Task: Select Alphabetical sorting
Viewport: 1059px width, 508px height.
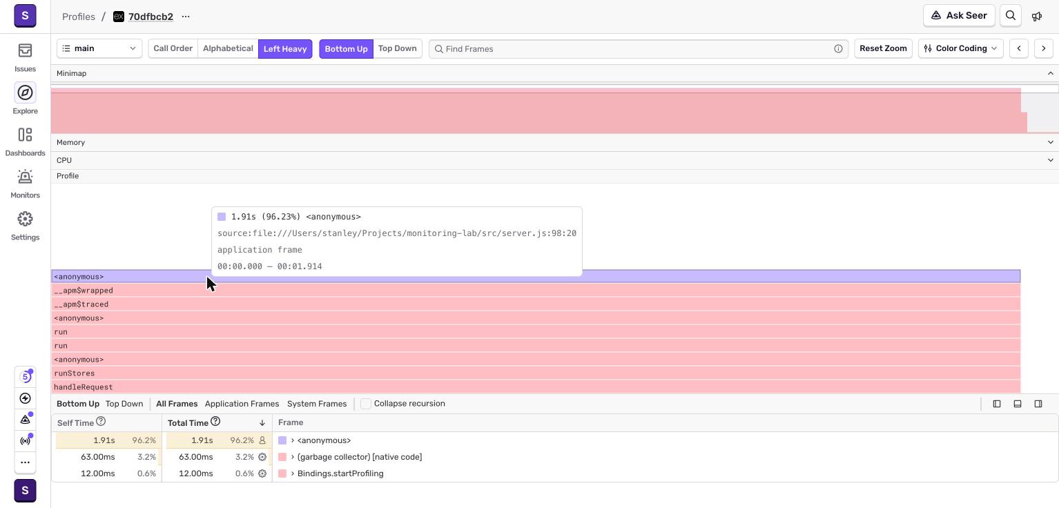Action: click(228, 48)
